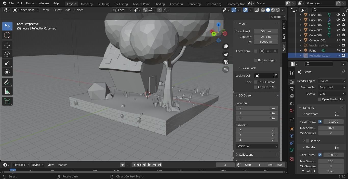
Task: Switch to the Sculpting workspace tab
Action: 103,4
